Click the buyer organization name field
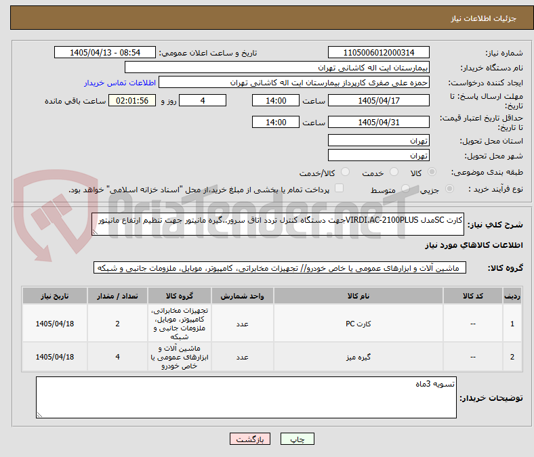The image size is (534, 457). [x=277, y=68]
